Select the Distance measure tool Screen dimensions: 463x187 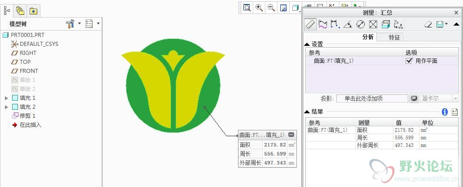[x=335, y=24]
